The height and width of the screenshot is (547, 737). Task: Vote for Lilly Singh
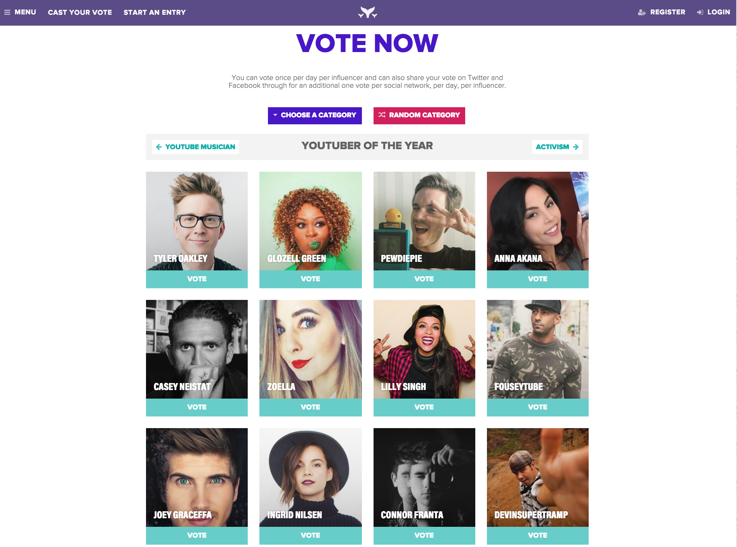point(424,408)
